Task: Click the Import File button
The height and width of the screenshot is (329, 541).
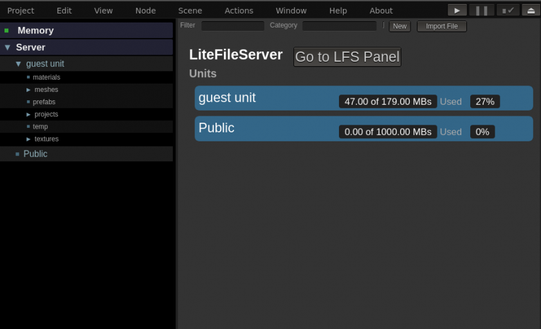Action: tap(441, 26)
